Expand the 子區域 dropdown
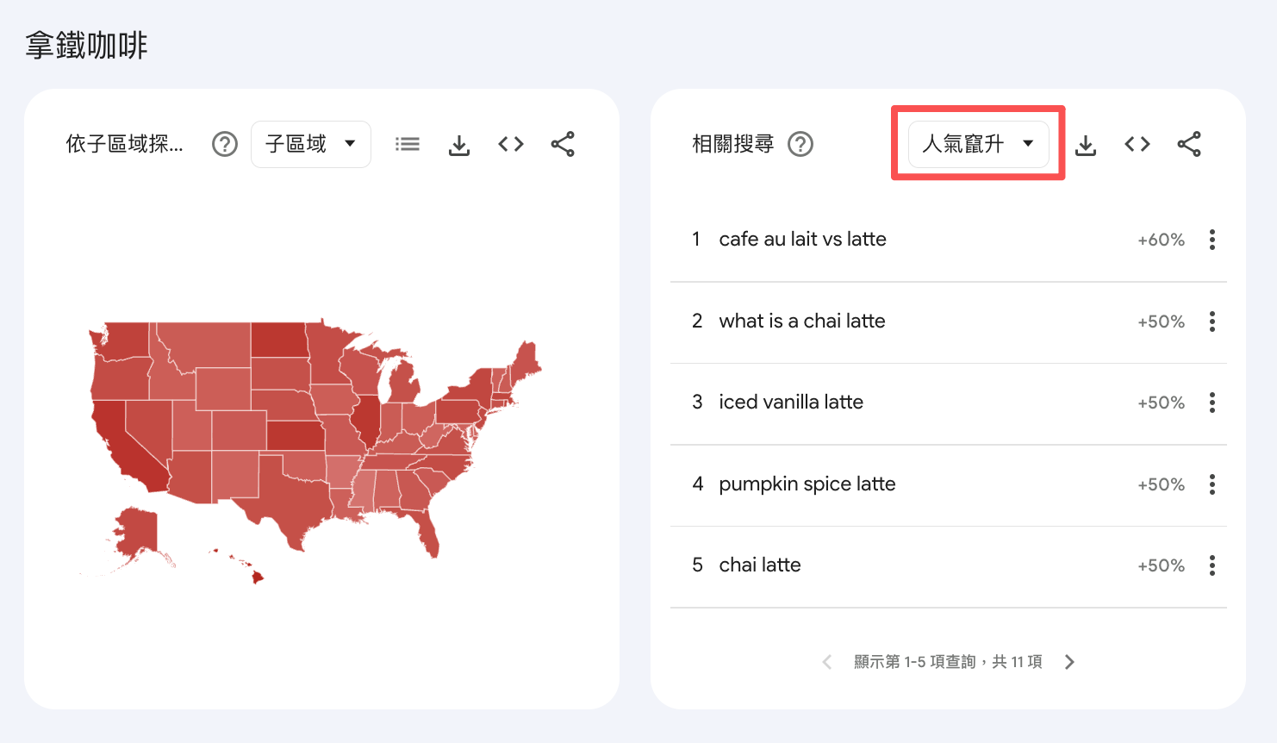 tap(311, 144)
